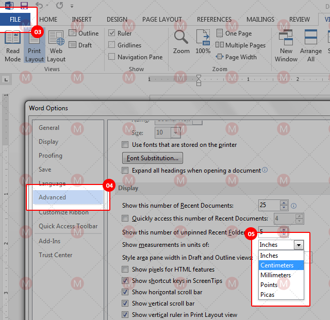
Task: Switch to Read Mode view
Action: click(12, 46)
